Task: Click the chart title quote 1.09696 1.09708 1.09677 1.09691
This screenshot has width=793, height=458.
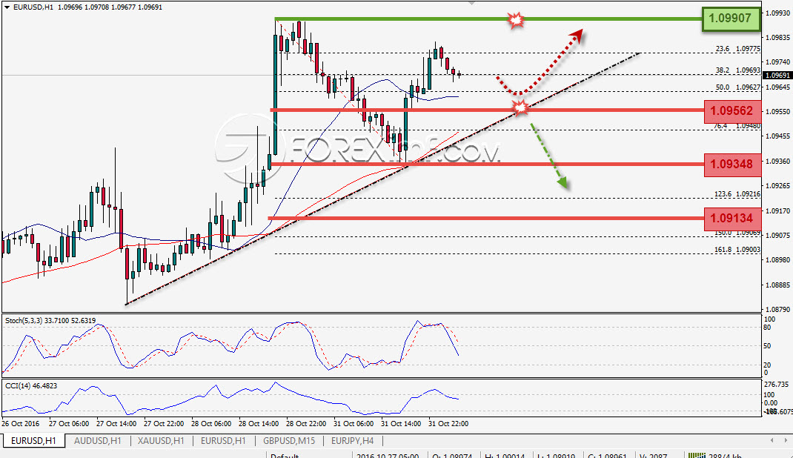Action: 110,7
